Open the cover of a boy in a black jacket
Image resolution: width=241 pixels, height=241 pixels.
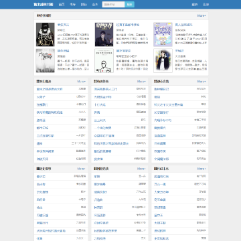pyautogui.click(x=163, y=61)
